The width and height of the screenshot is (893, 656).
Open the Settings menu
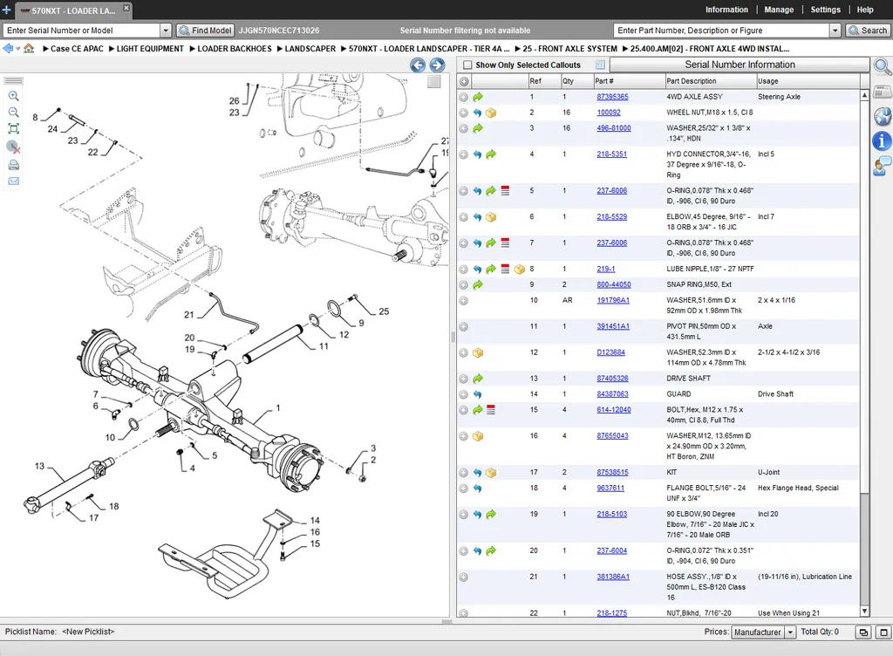coord(825,10)
